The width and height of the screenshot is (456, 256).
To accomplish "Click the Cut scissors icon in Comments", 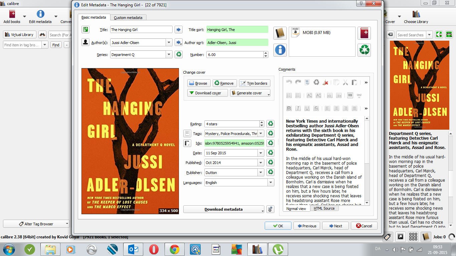I will 346,82.
